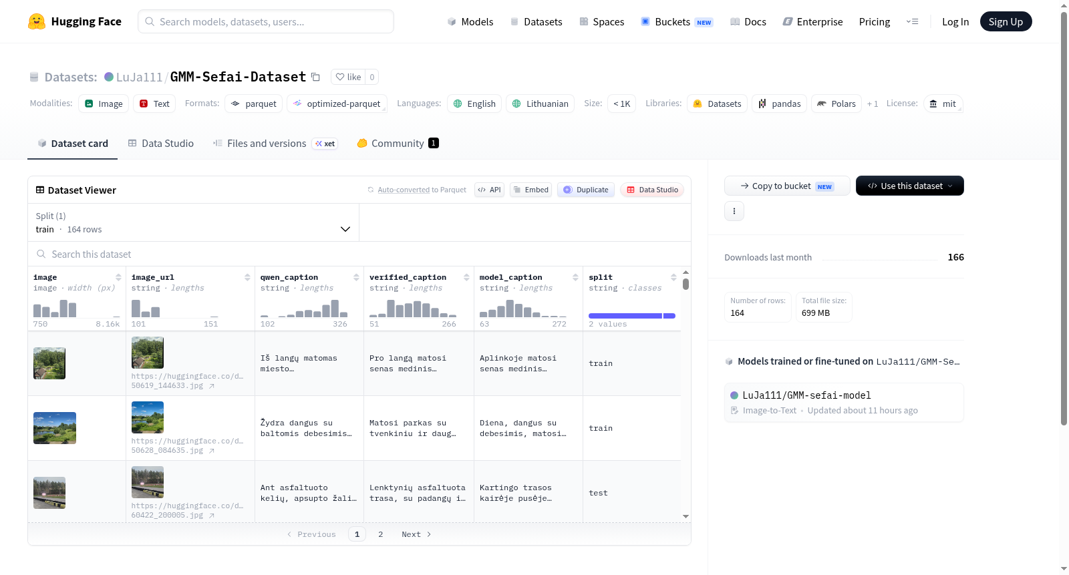Open LuJa111/GMM-sefai-model card
1069x575 pixels.
click(x=844, y=402)
